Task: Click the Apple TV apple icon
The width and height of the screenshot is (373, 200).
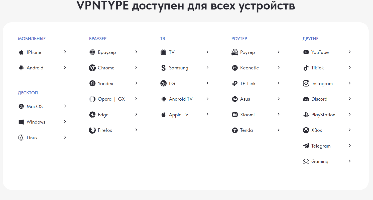Action: tap(164, 115)
